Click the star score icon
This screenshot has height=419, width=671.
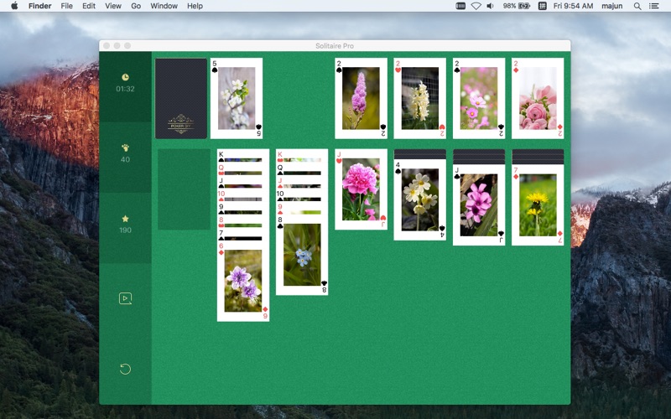(x=125, y=219)
